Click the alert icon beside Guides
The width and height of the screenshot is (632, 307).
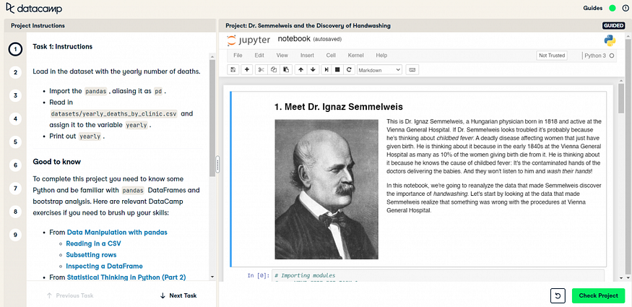coord(625,8)
